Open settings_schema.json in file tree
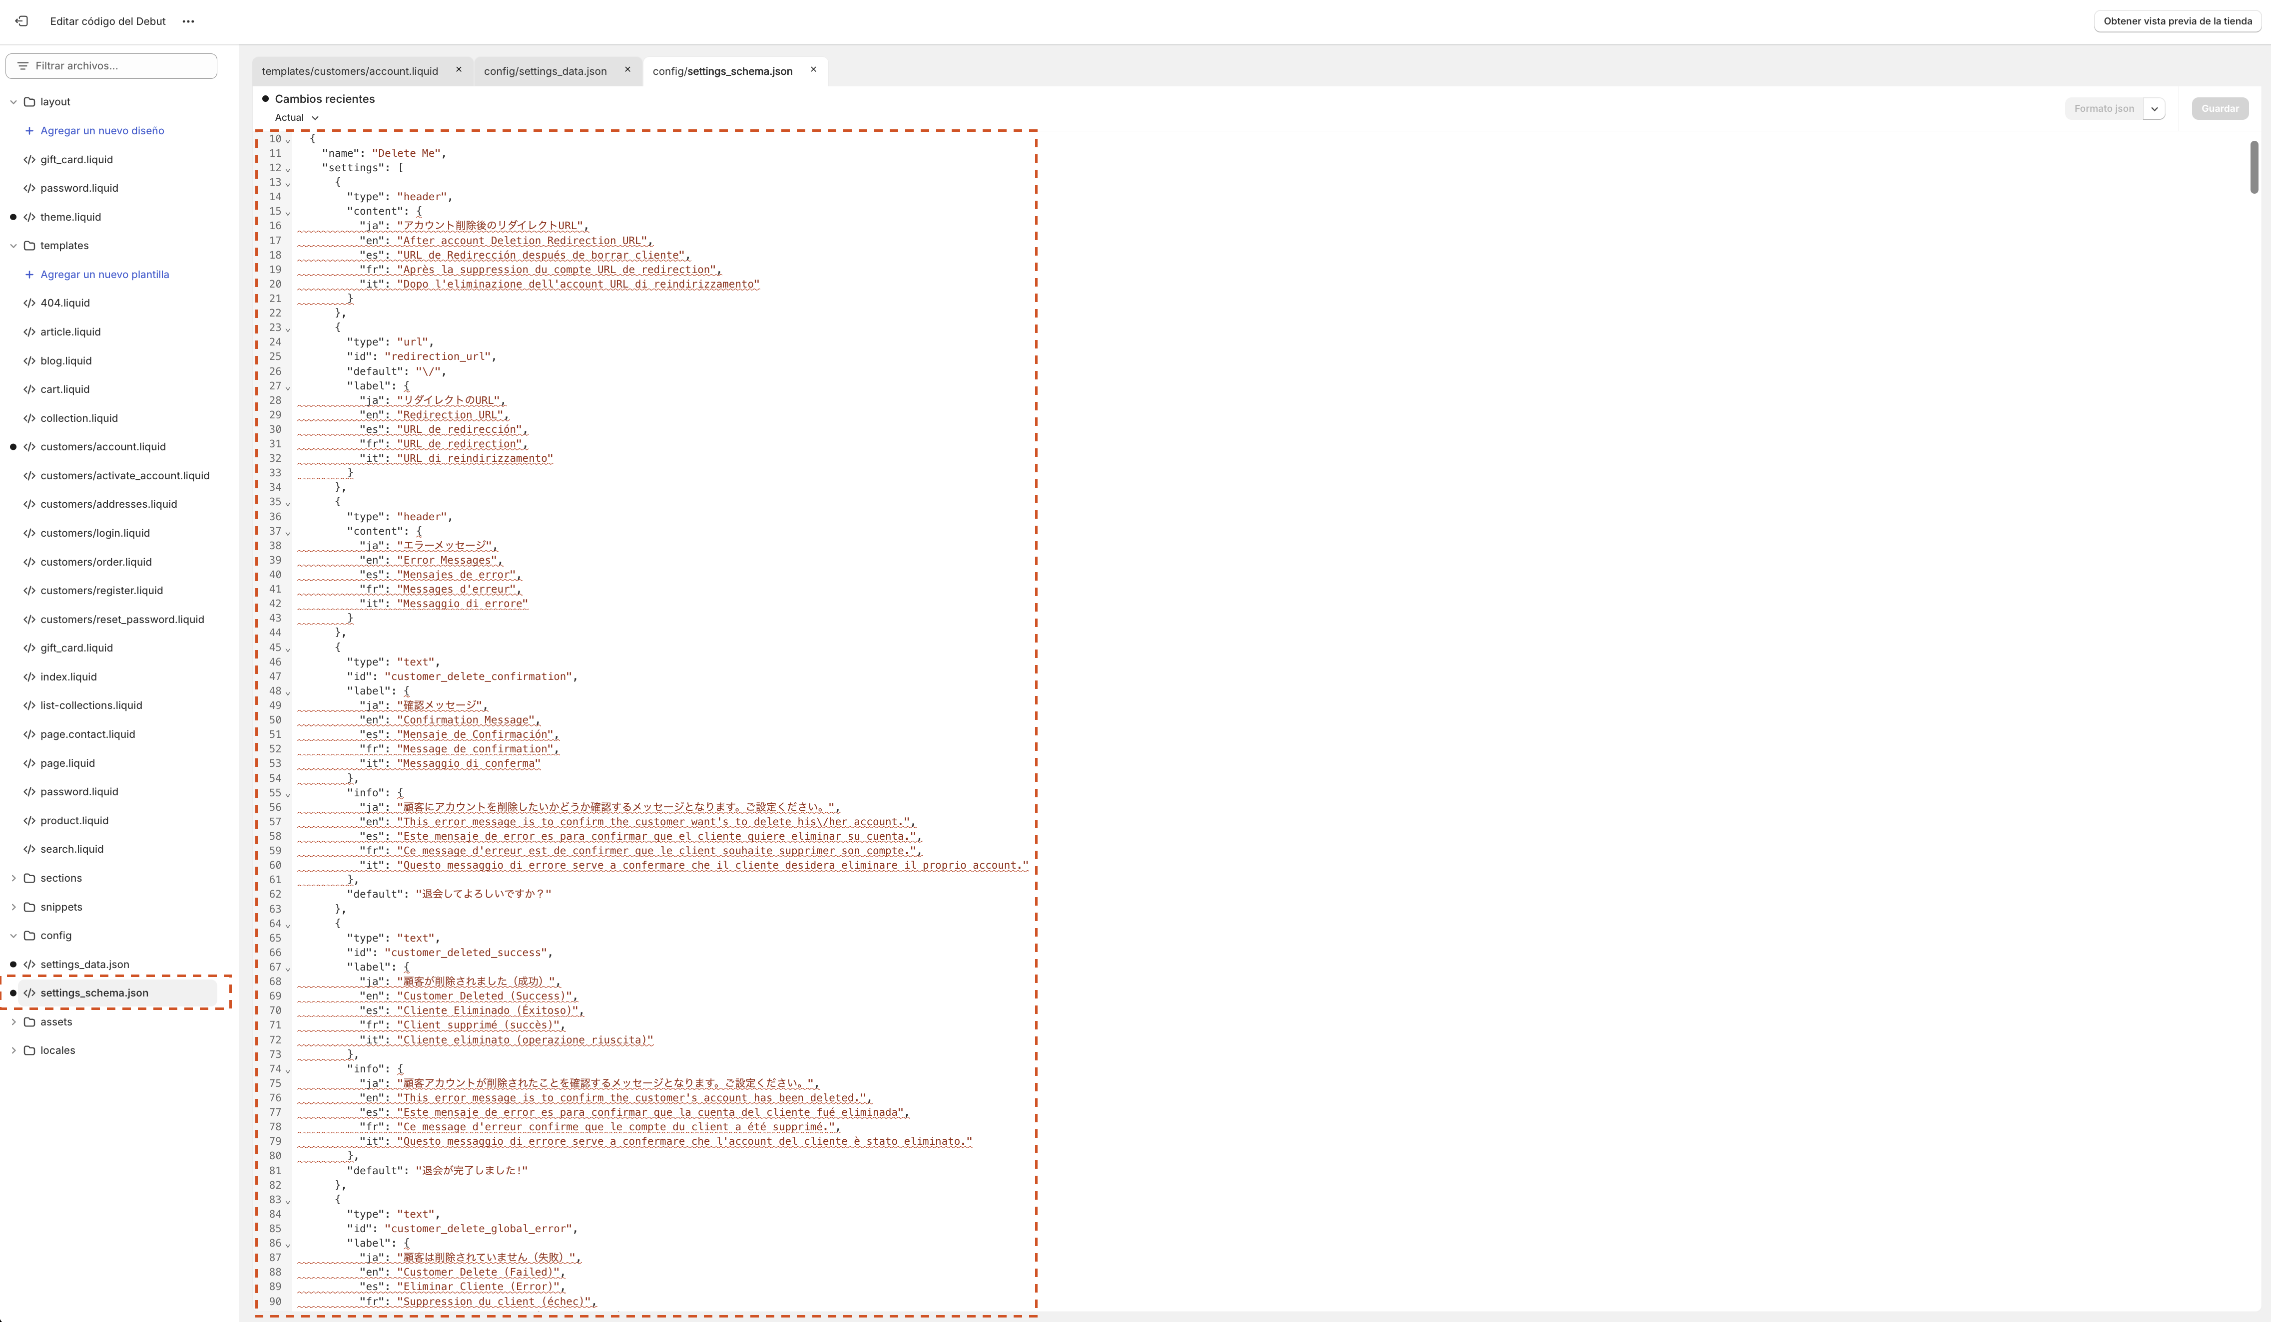 94,993
